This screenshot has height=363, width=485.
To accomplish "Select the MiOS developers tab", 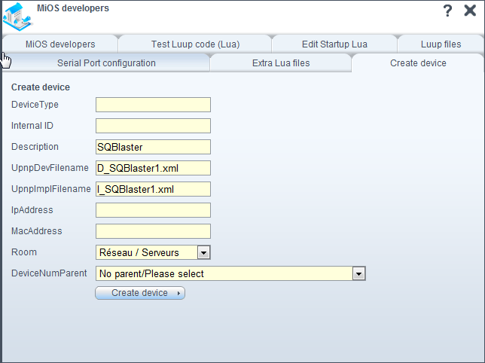I will pos(60,44).
